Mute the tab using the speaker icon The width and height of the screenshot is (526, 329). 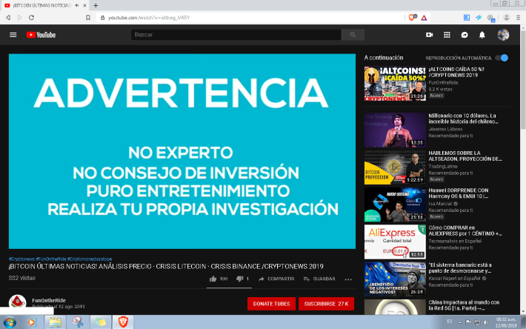tap(77, 5)
